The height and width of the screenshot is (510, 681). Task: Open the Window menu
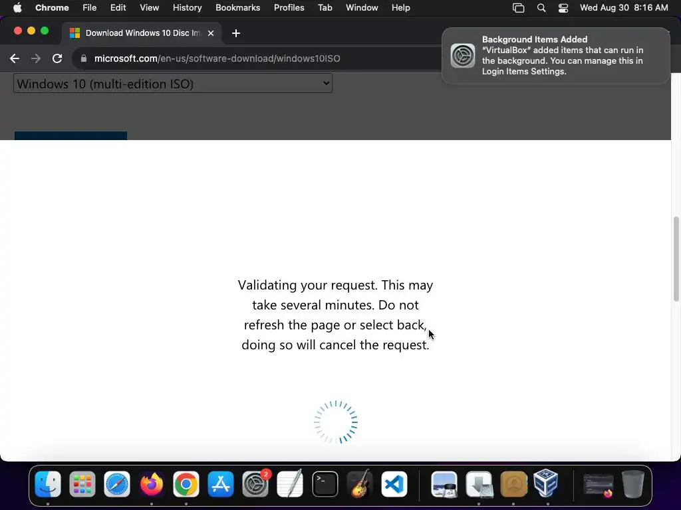coord(362,8)
